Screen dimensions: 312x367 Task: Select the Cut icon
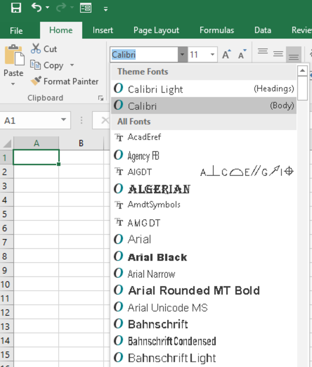click(x=36, y=48)
